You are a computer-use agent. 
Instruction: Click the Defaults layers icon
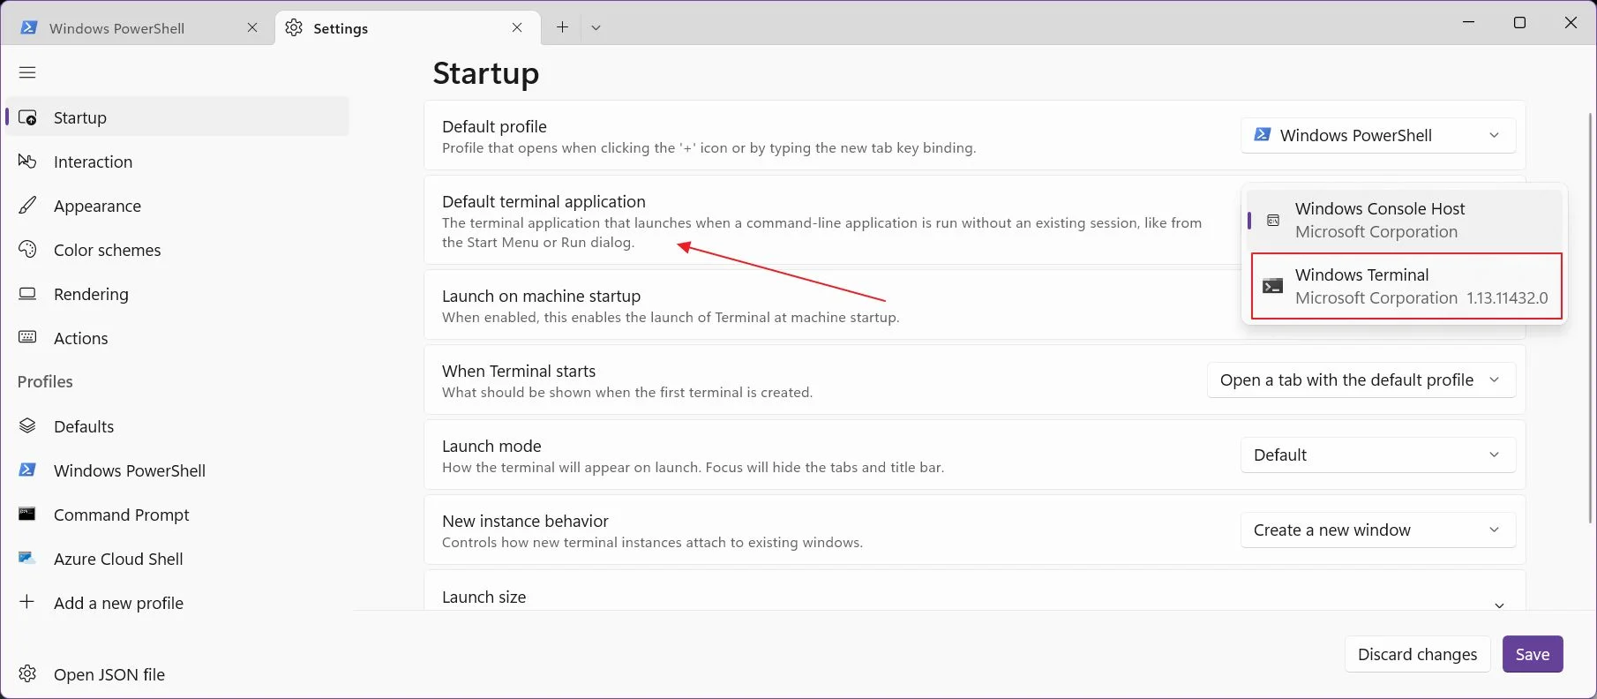[x=27, y=426]
